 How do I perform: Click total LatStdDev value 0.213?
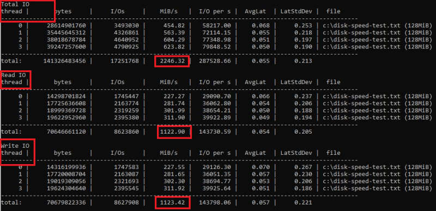pos(303,61)
